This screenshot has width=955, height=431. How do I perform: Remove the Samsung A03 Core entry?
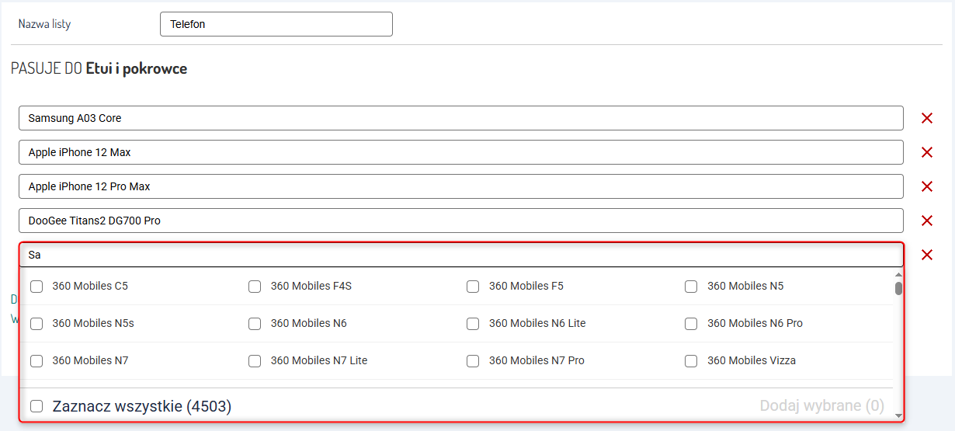926,118
